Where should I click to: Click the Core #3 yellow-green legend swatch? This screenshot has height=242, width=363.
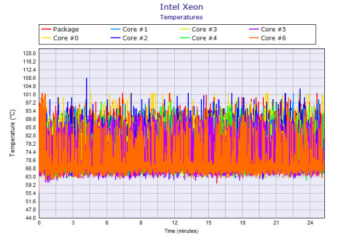[185, 30]
